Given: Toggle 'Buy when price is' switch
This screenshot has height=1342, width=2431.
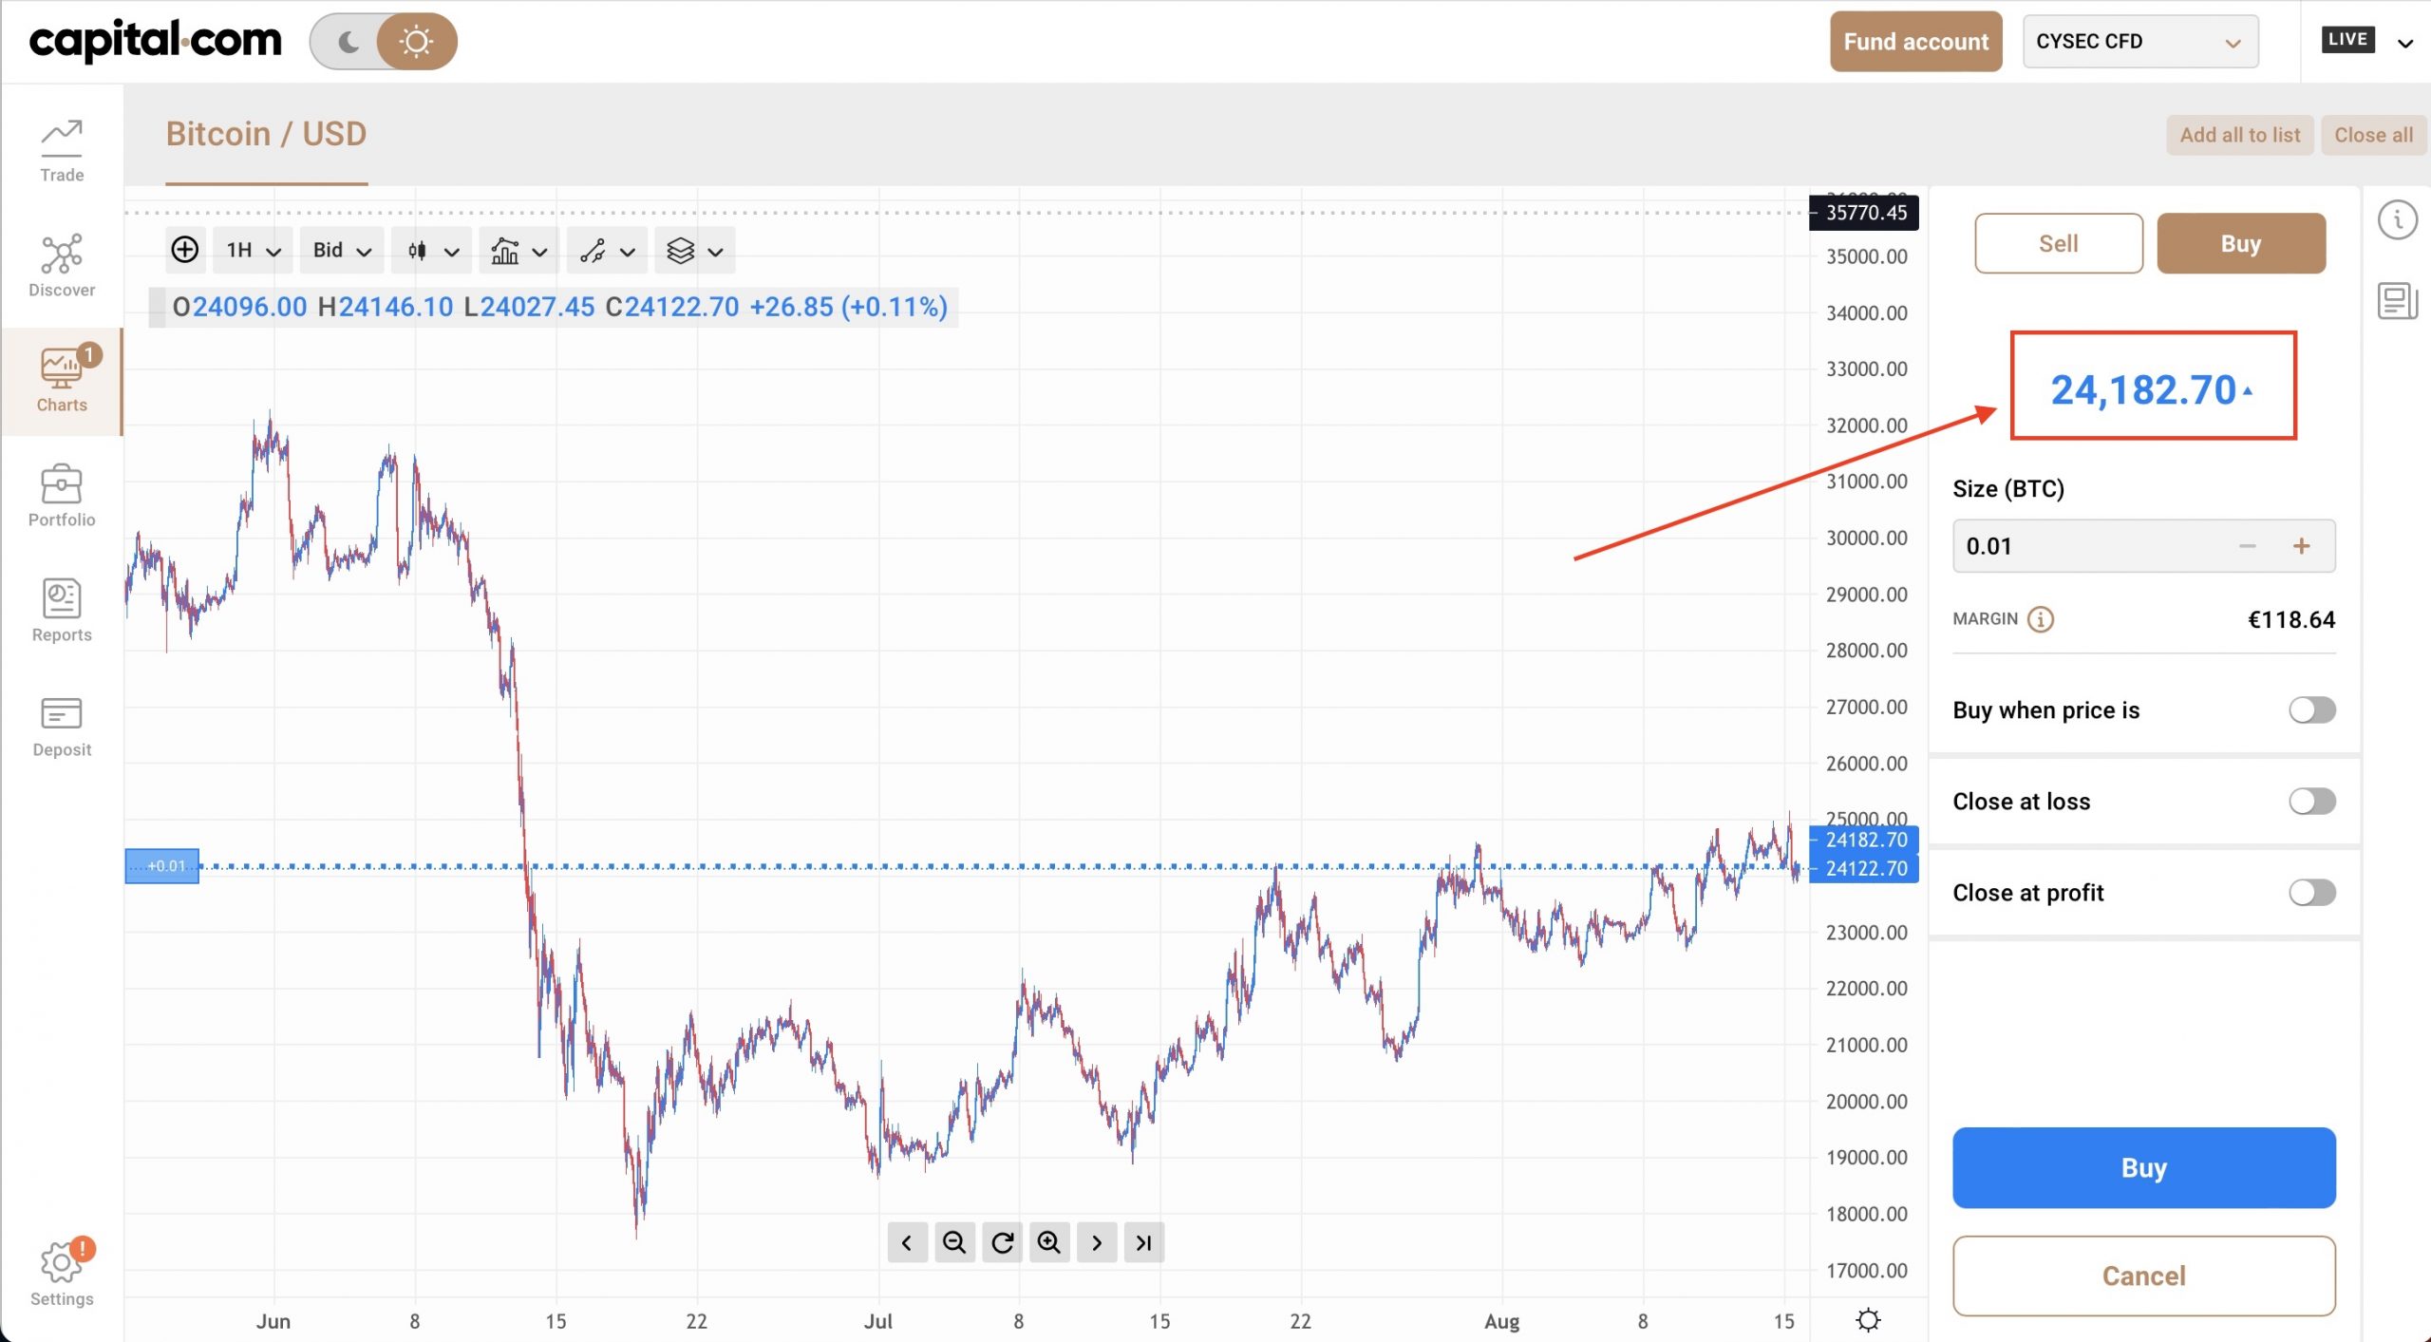Looking at the screenshot, I should point(2312,710).
